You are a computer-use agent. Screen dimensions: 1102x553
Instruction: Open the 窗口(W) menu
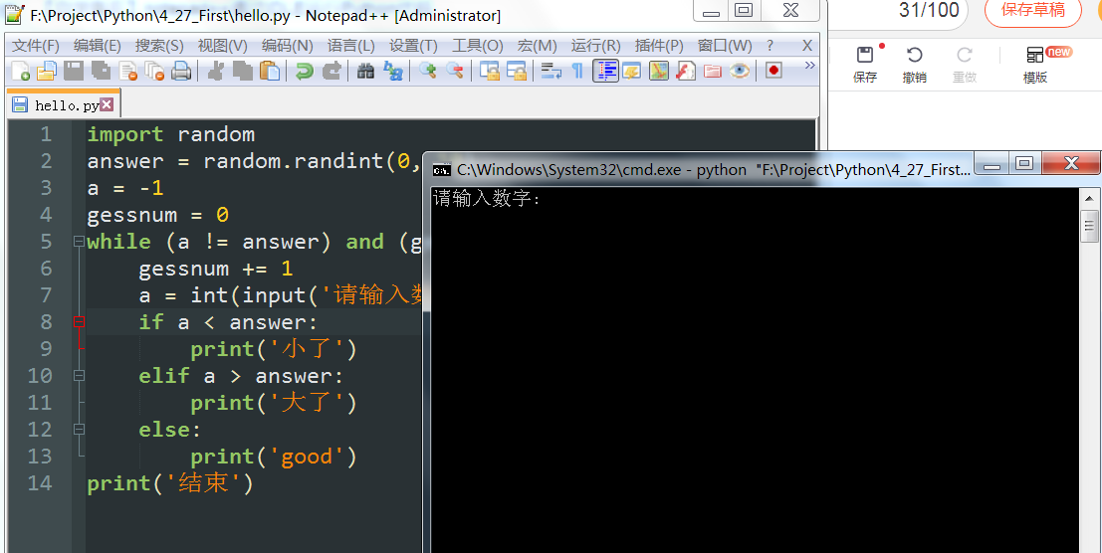(x=725, y=47)
